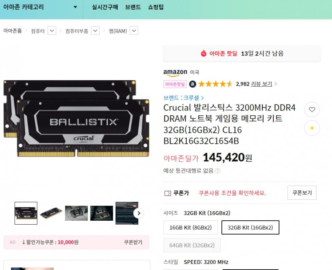This screenshot has height=270, width=332.
Task: Select the 16GB Kit (8GBx2) size option
Action: tap(191, 228)
